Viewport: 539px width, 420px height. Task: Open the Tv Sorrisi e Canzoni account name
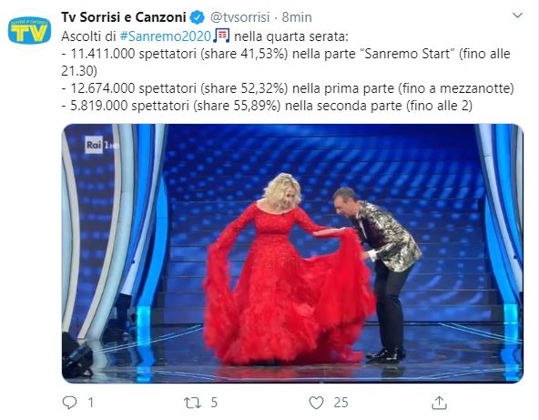(x=124, y=17)
